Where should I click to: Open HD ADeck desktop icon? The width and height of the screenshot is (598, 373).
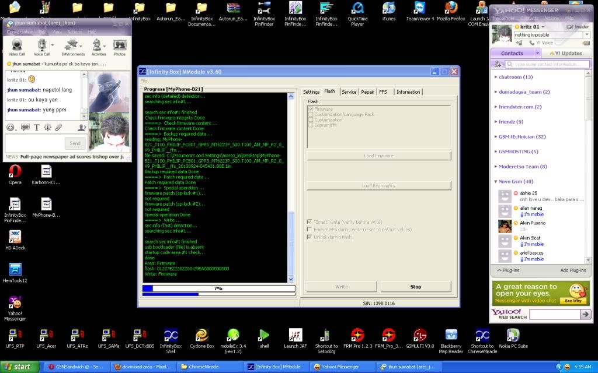pos(15,240)
